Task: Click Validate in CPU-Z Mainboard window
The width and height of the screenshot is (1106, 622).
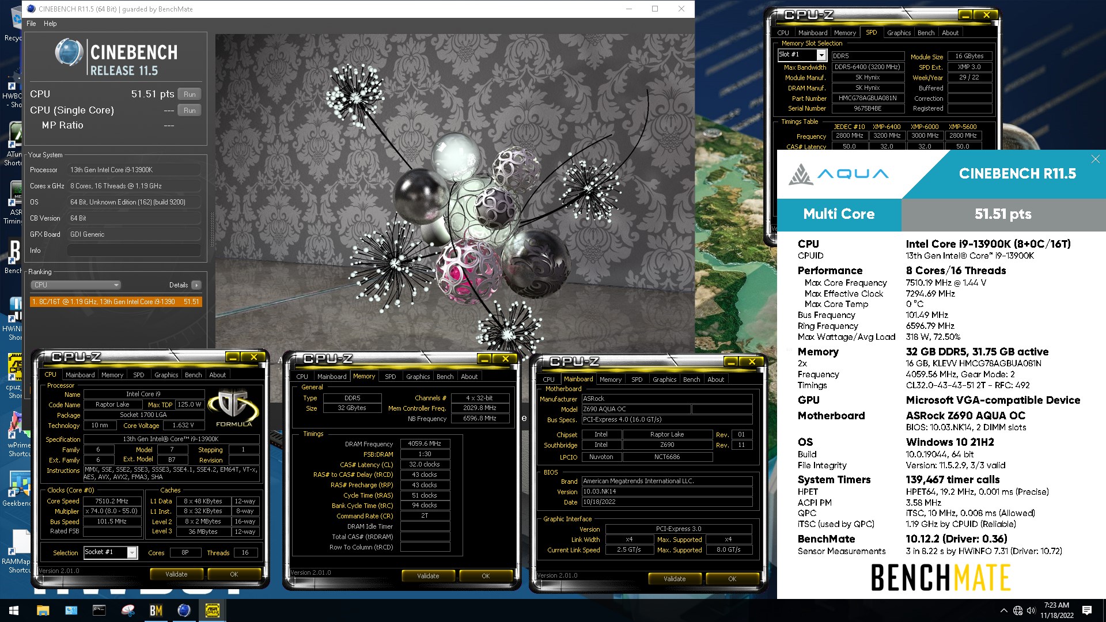Action: click(675, 579)
